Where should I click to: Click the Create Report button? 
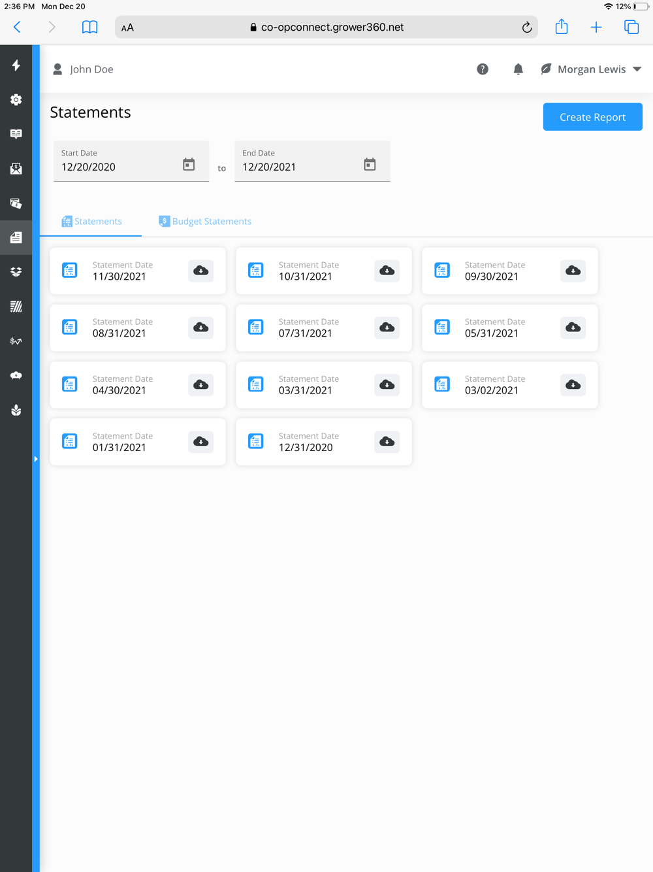tap(593, 117)
